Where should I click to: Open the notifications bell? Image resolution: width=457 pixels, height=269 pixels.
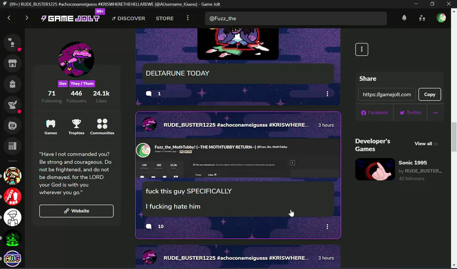click(x=404, y=18)
